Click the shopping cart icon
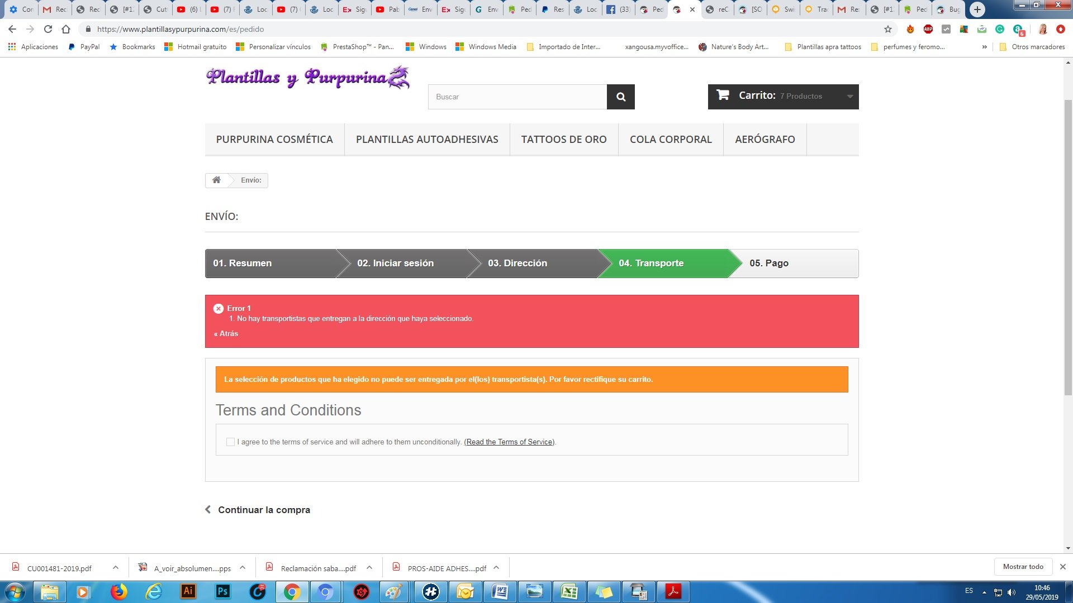This screenshot has height=603, width=1073. (723, 95)
